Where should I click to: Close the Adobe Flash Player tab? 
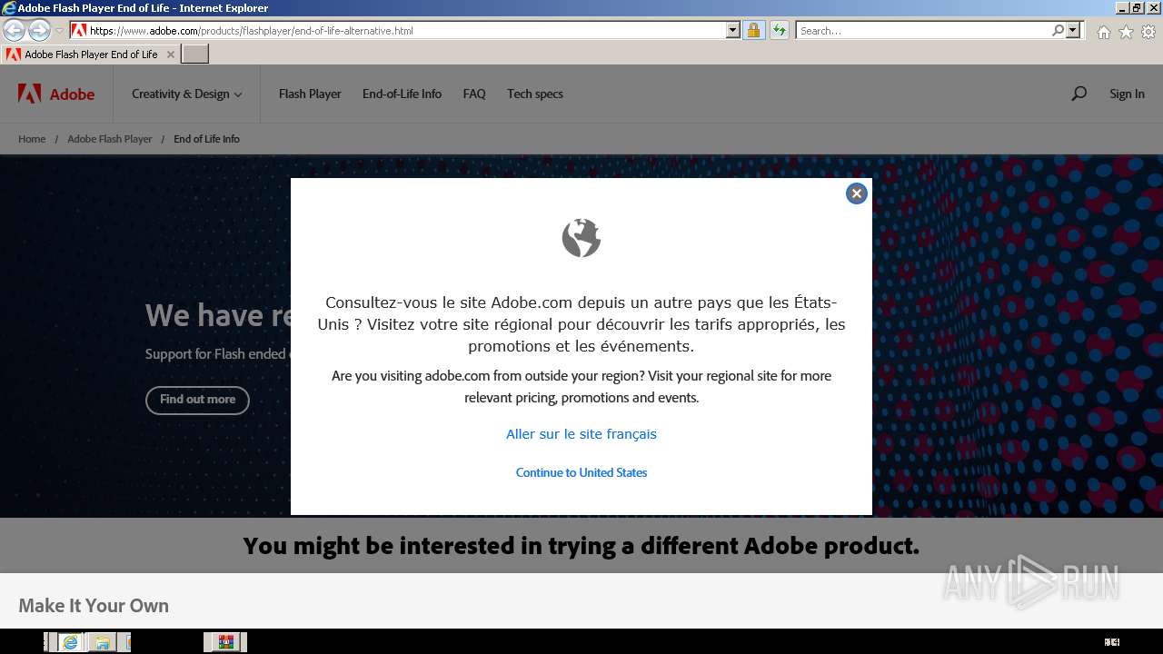coord(170,54)
